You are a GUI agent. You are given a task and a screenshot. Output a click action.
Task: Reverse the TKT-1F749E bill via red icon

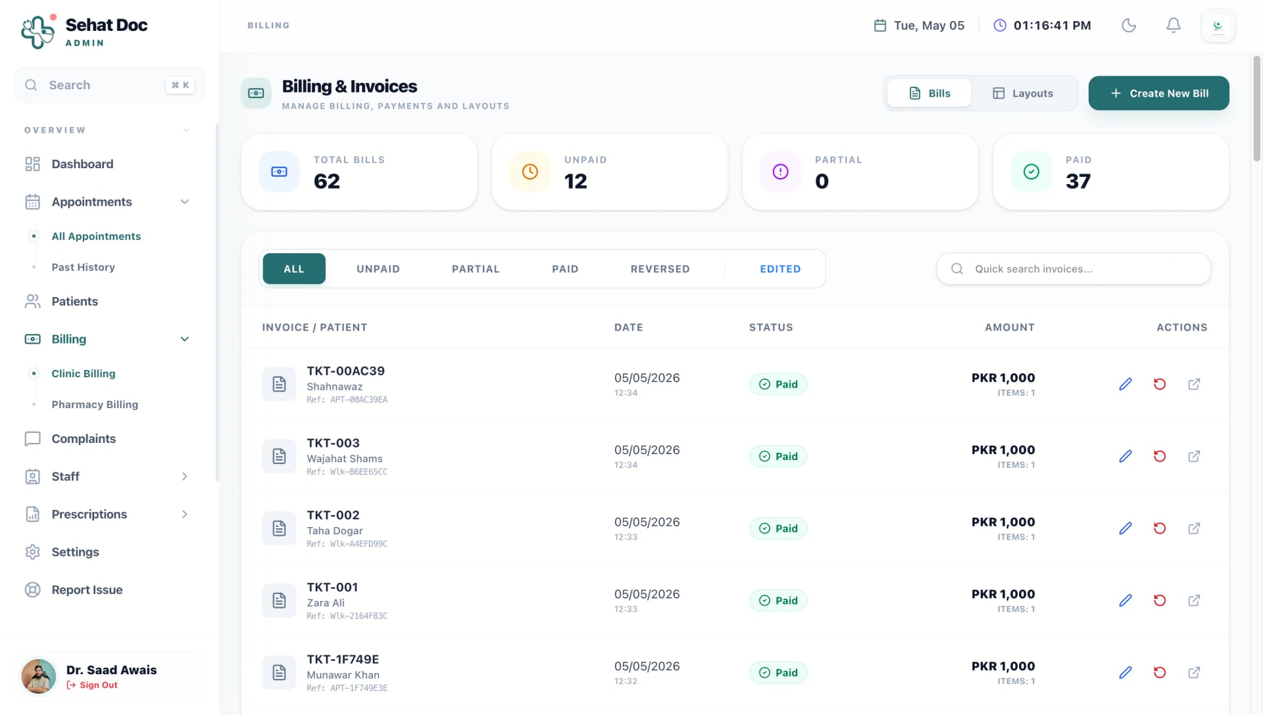click(1160, 672)
